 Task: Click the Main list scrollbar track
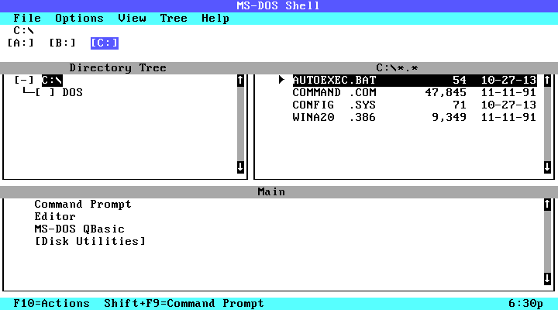tap(547, 242)
